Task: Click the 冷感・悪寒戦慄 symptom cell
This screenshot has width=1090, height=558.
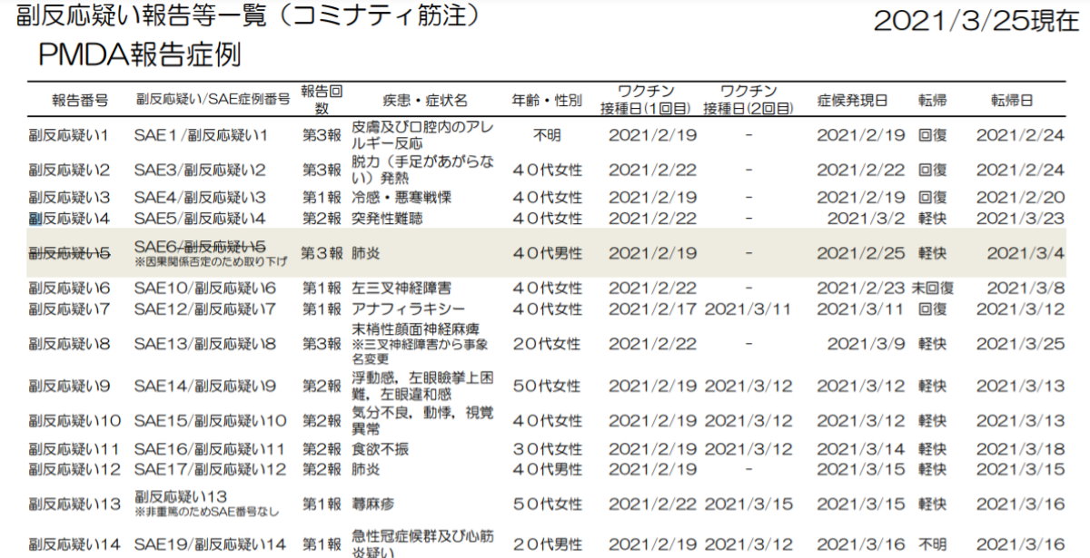Action: pos(401,198)
